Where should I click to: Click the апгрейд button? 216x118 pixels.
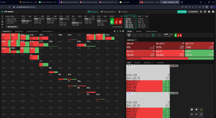click(x=182, y=12)
